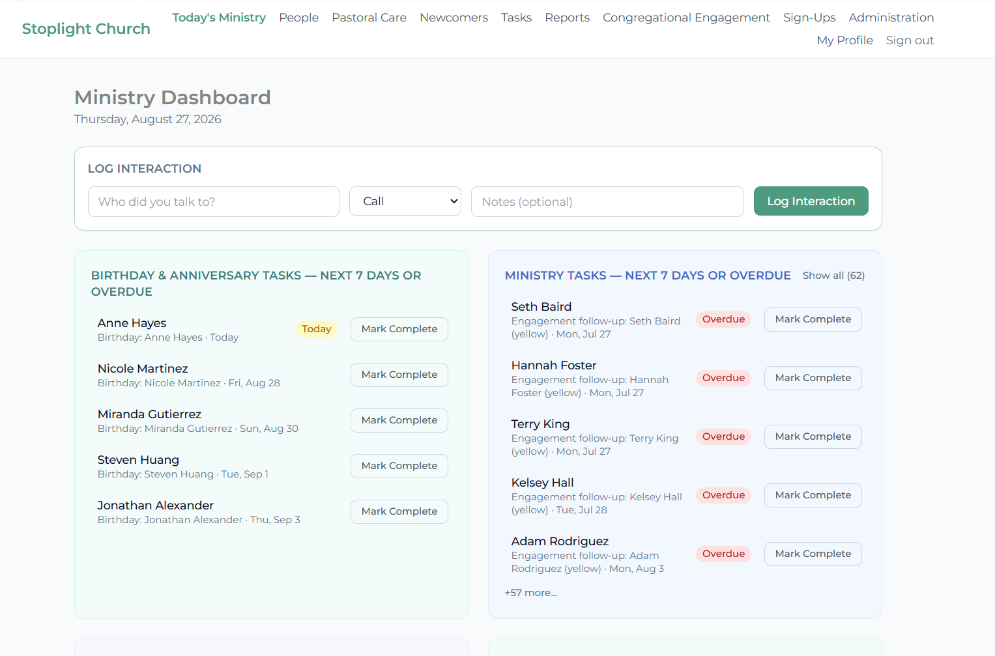
Task: Select the Seth Baird task name
Action: 541,307
